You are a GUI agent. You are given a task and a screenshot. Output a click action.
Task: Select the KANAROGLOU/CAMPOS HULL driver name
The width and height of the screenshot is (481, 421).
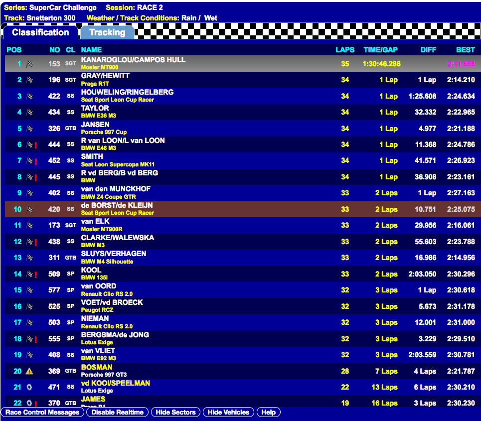click(x=133, y=60)
